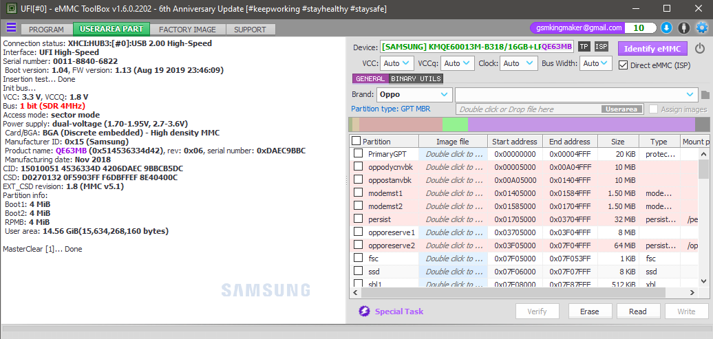Click the Special Task lightning icon

tap(364, 311)
